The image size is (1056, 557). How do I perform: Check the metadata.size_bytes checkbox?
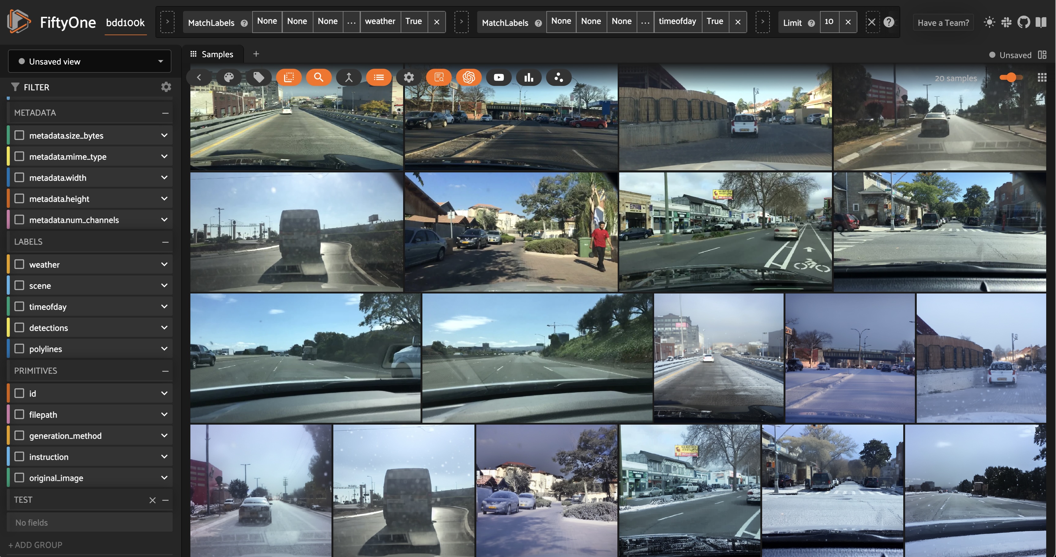[19, 135]
